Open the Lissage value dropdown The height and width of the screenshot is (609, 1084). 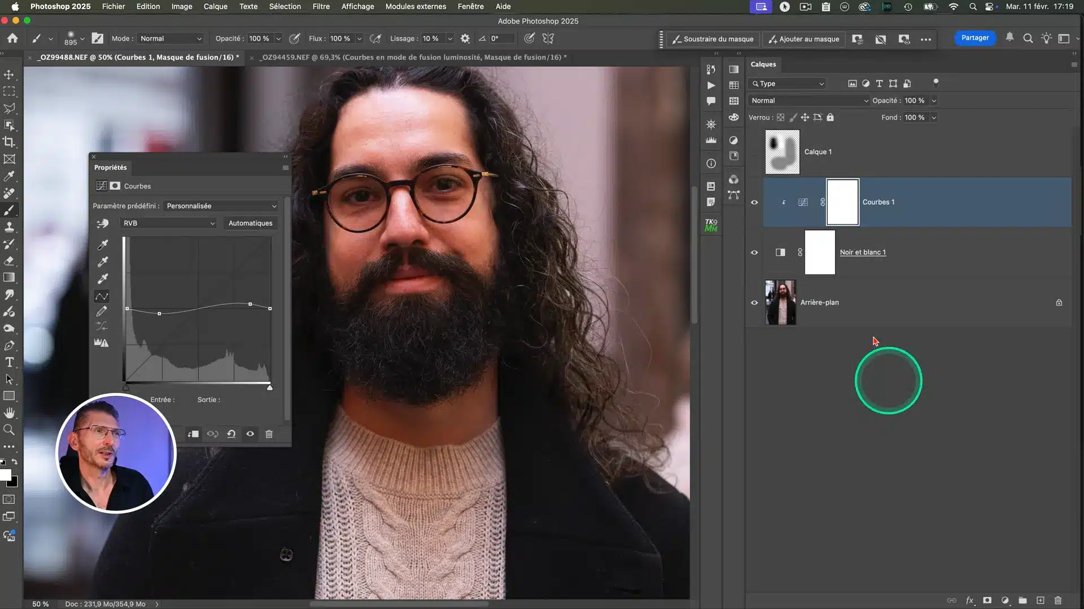coord(450,38)
